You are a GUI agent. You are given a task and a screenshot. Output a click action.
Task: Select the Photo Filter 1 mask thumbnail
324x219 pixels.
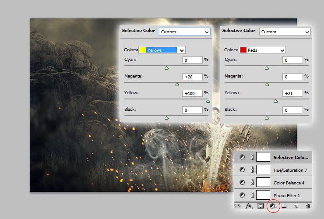pyautogui.click(x=263, y=195)
